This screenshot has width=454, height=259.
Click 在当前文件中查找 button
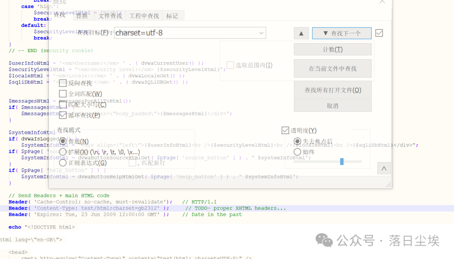point(333,68)
